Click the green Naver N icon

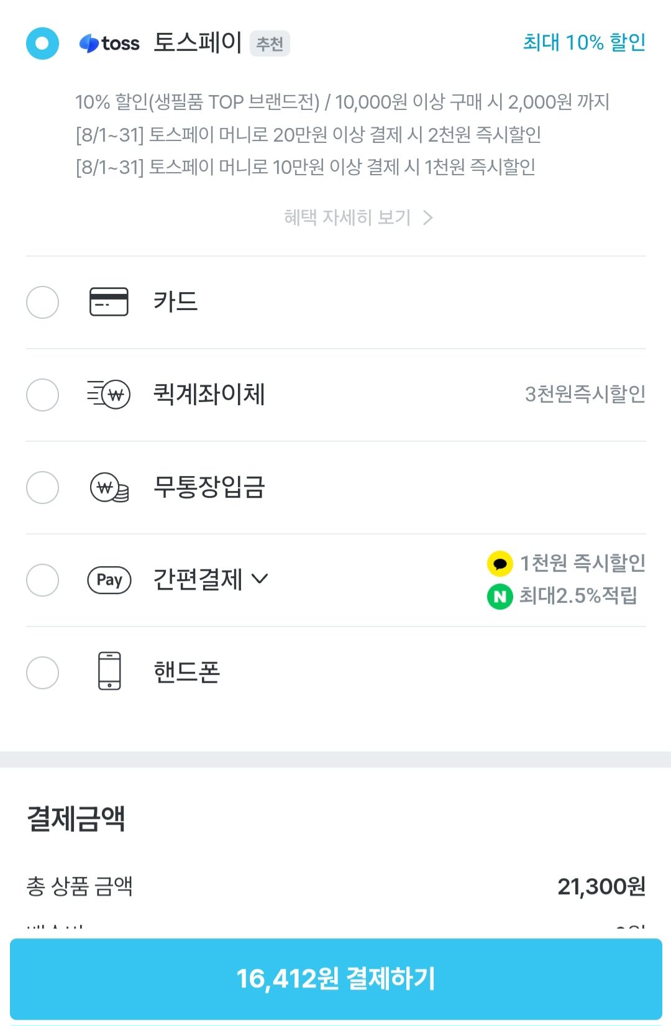[x=500, y=597]
